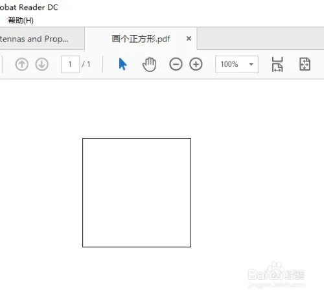Zoom in with the plus icon

196,64
